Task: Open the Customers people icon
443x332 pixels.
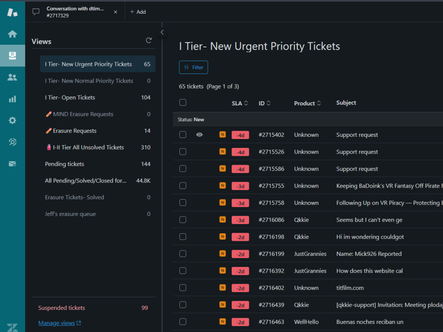Action: (x=12, y=77)
